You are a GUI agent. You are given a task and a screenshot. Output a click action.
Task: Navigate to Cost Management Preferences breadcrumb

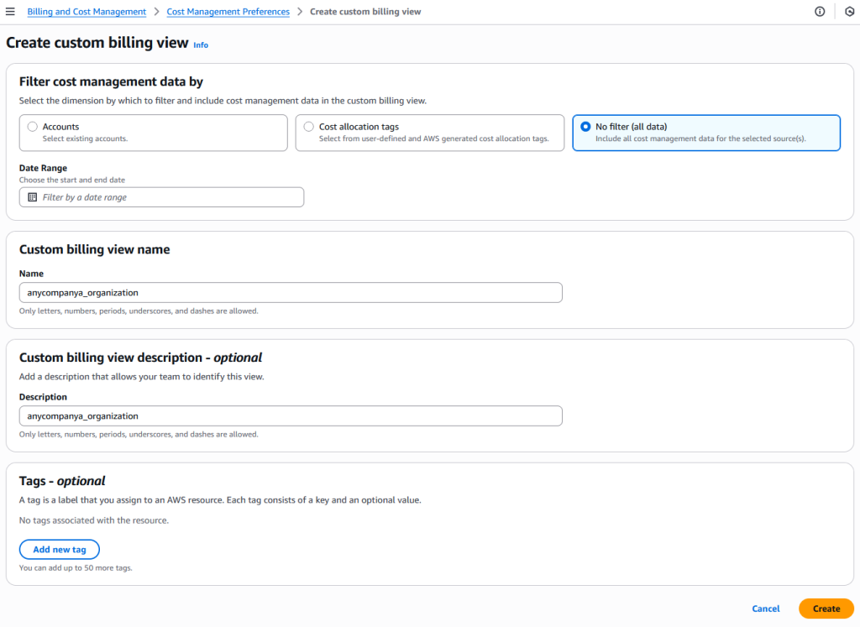pyautogui.click(x=228, y=12)
